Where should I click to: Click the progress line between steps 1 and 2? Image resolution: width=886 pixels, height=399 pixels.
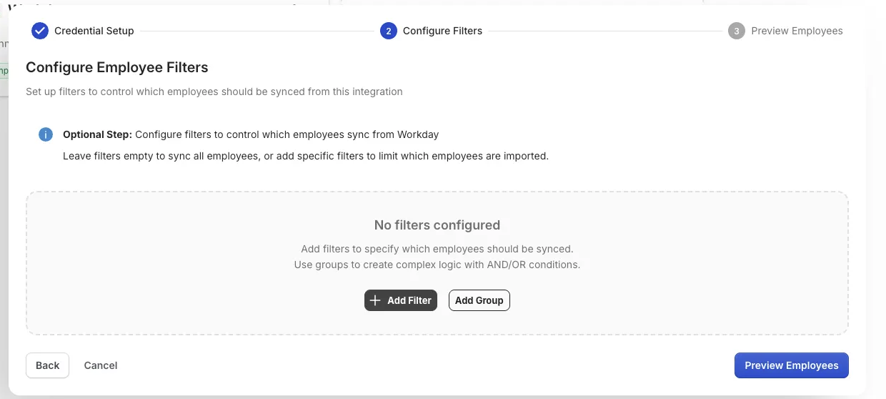click(x=257, y=31)
